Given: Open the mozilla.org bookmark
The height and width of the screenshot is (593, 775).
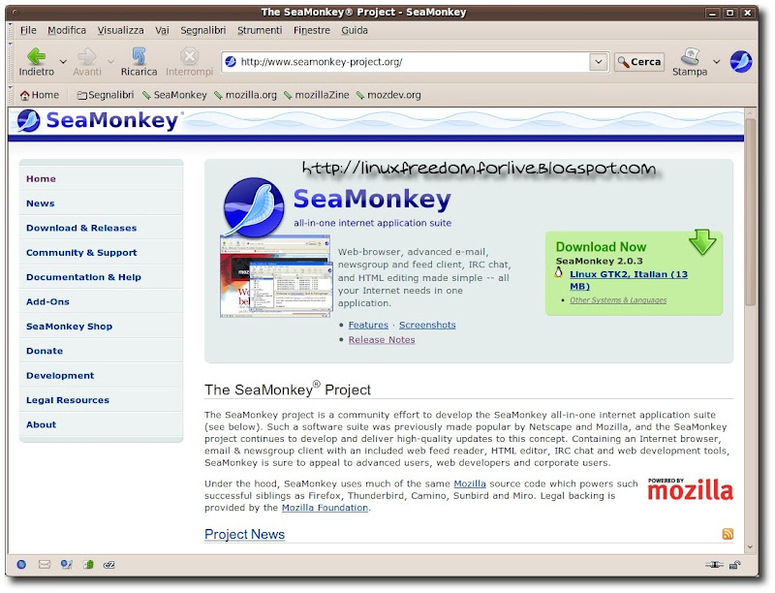Looking at the screenshot, I should (245, 95).
